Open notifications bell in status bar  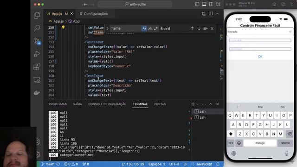[x=218, y=164]
